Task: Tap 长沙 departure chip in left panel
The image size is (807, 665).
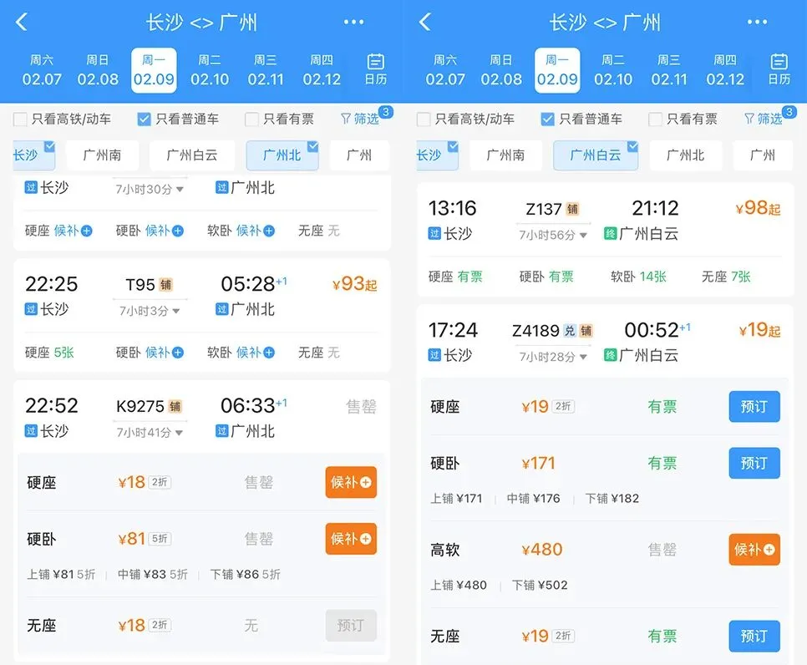Action: 33,155
